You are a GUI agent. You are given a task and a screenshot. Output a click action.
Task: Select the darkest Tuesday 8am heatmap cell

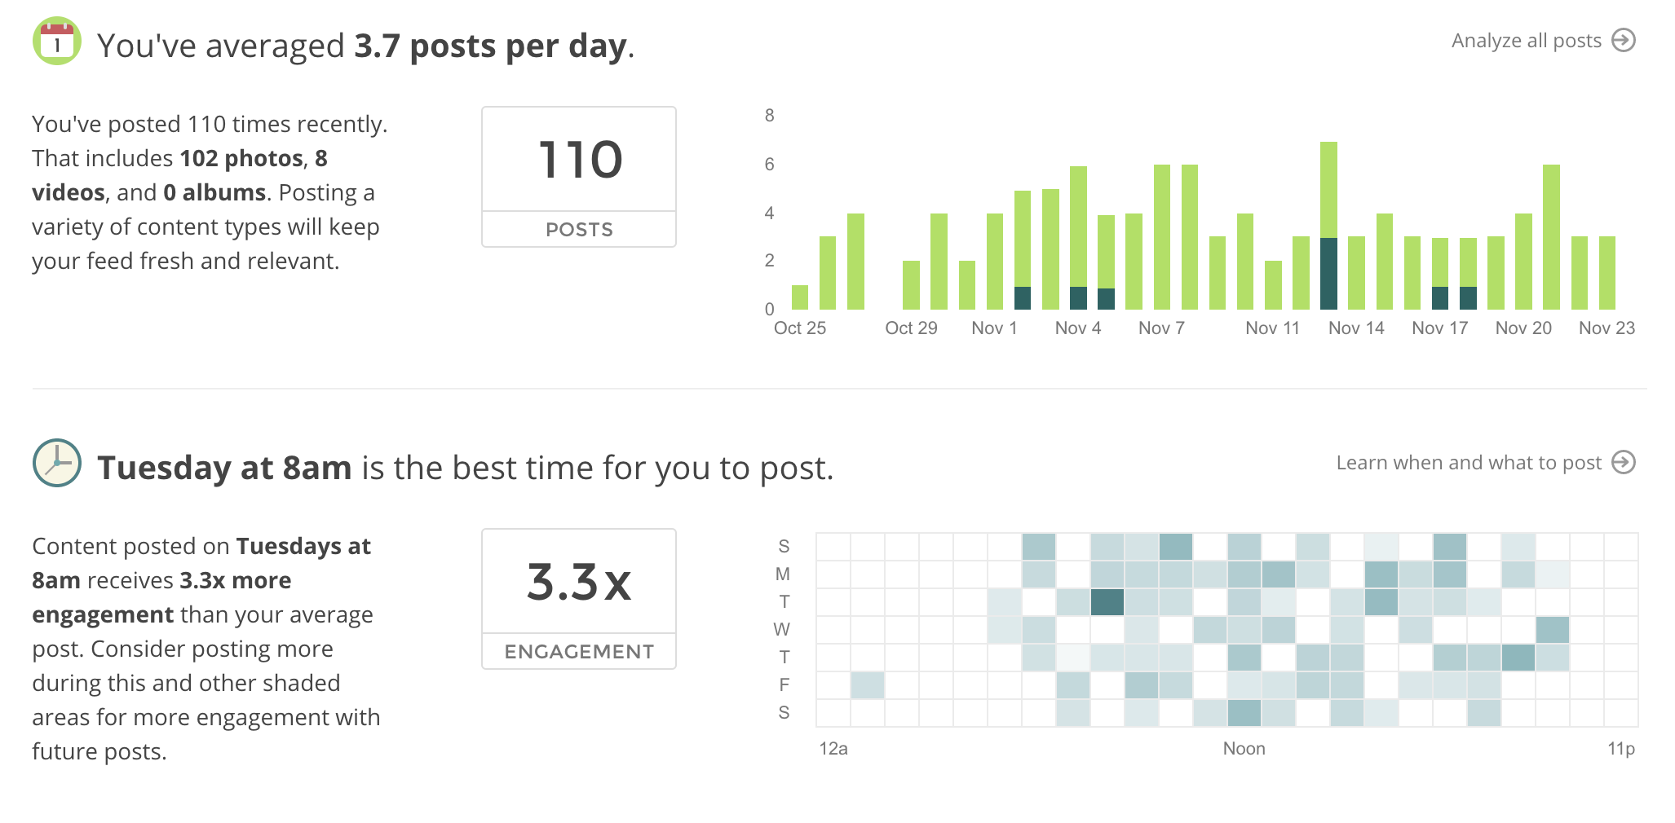1107,602
